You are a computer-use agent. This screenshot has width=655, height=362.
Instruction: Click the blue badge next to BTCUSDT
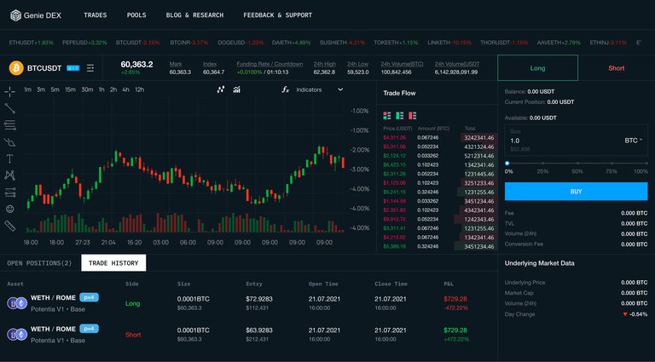click(x=73, y=68)
